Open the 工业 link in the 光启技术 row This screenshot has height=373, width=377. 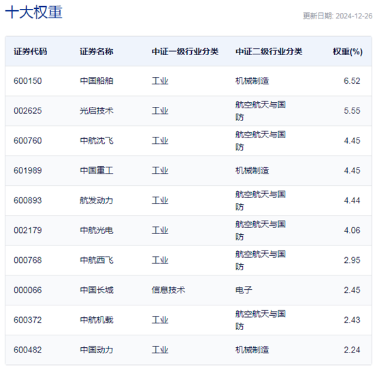(x=160, y=111)
